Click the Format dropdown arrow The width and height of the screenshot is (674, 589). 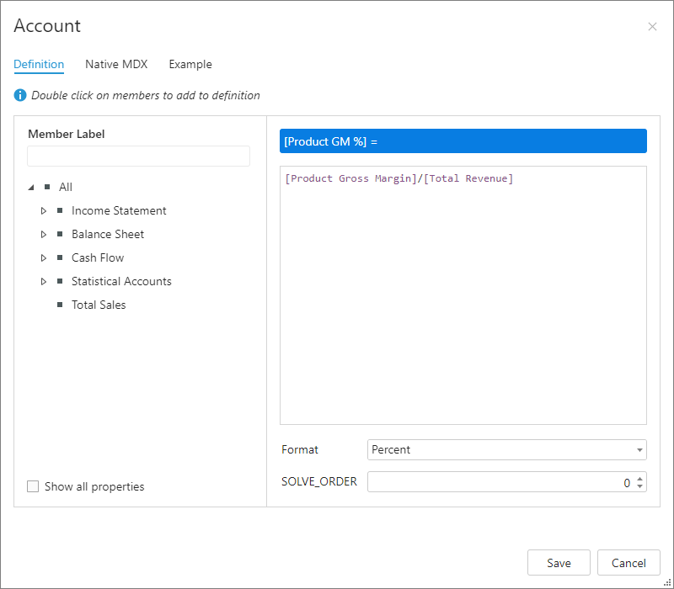pos(639,450)
